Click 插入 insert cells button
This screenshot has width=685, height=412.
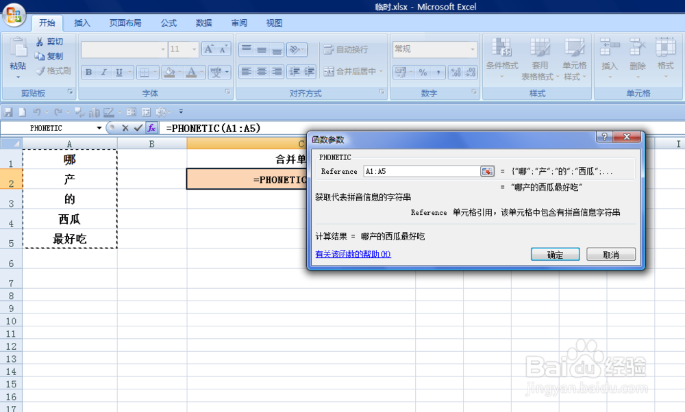coord(610,58)
